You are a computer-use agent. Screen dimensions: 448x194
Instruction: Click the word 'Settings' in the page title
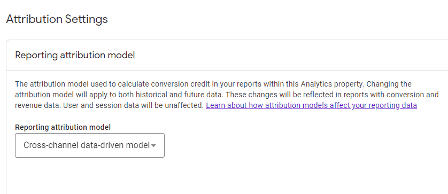(87, 19)
